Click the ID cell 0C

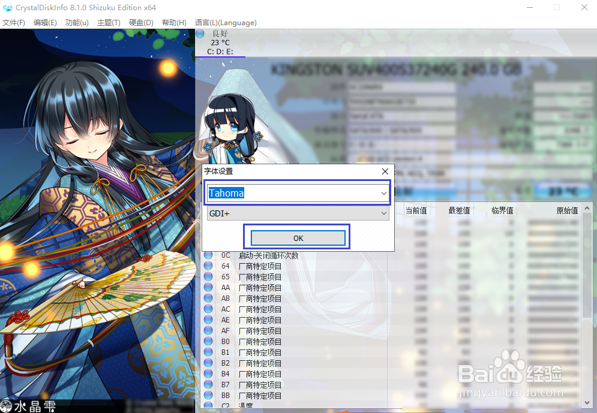pyautogui.click(x=226, y=255)
